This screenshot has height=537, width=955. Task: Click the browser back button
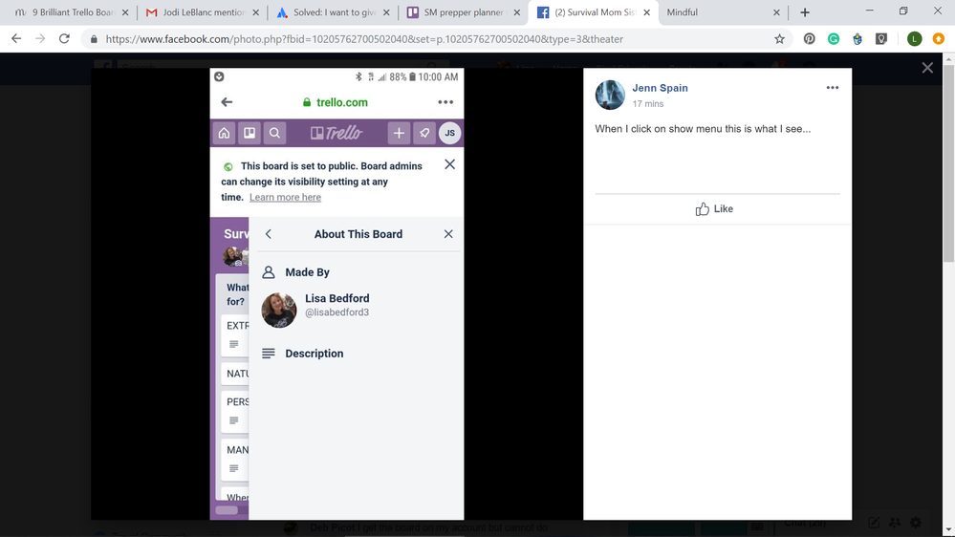click(16, 39)
